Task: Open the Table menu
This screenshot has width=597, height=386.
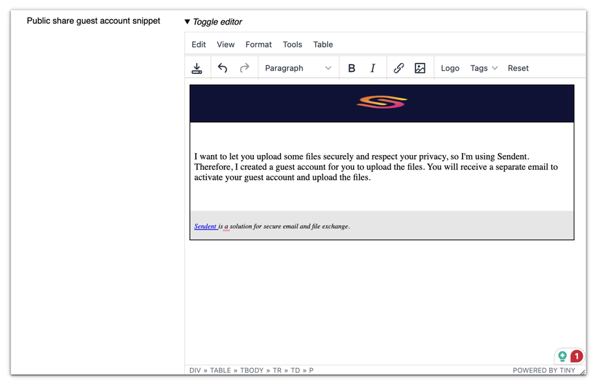Action: click(323, 45)
